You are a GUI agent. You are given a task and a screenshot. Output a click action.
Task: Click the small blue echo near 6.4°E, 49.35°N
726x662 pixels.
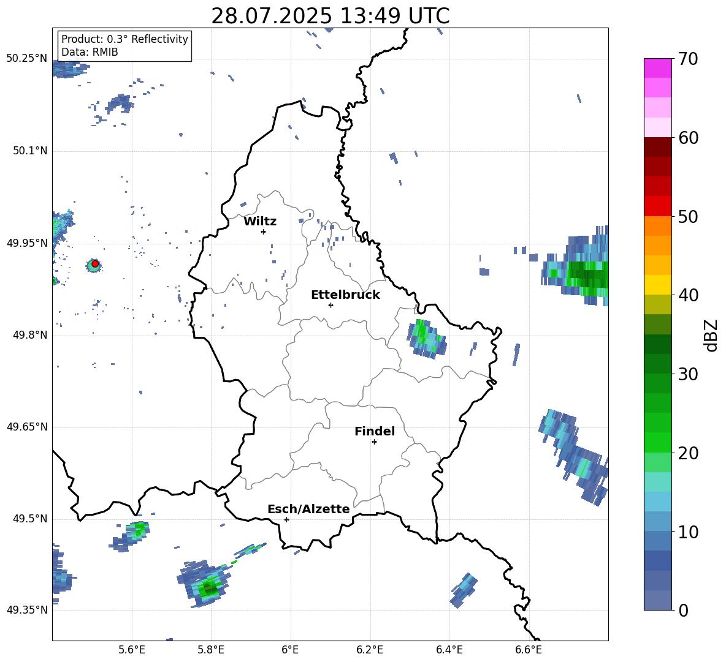[x=464, y=590]
